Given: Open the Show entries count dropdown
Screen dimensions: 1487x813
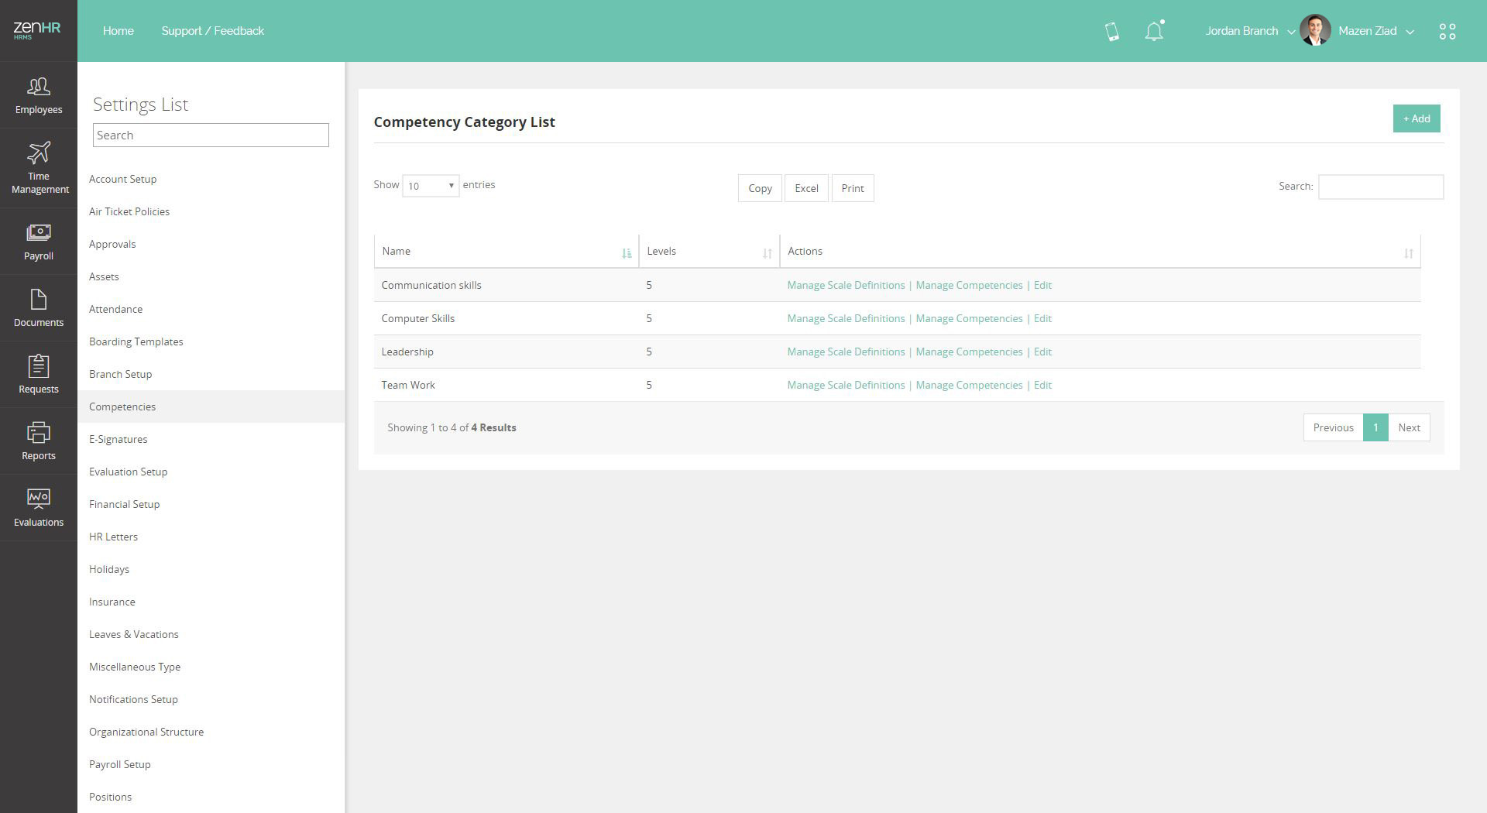Looking at the screenshot, I should [x=431, y=186].
